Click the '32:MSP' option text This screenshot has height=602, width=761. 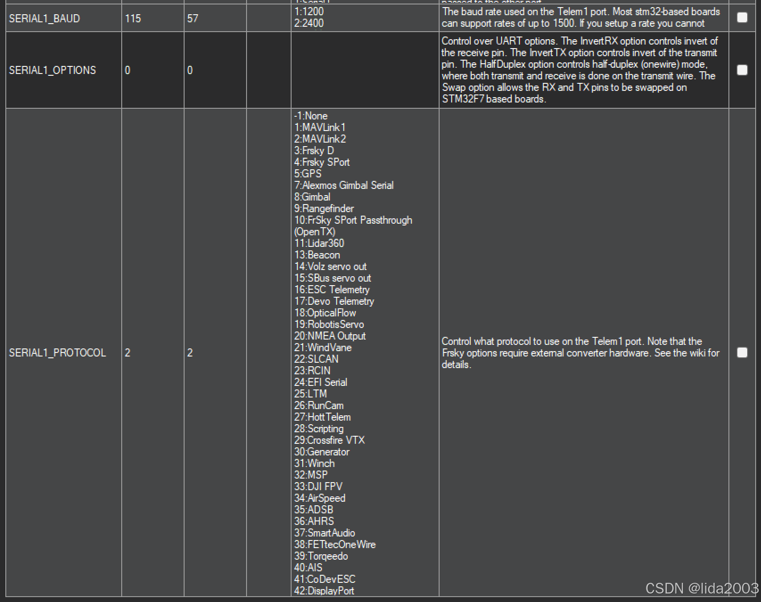click(x=311, y=475)
